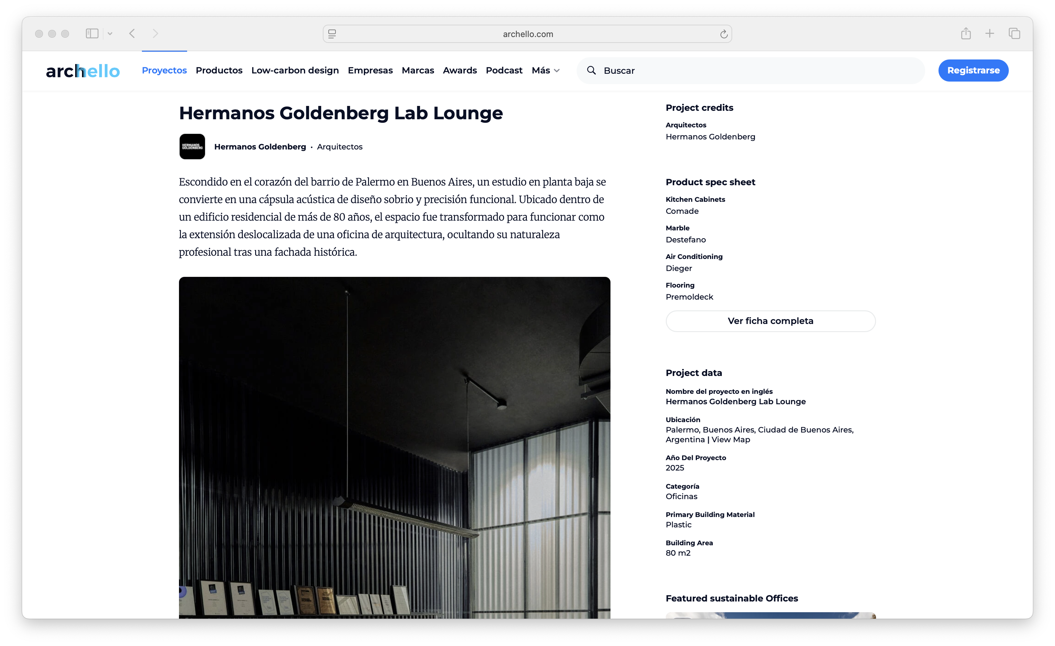Open a new tab with plus icon
Viewport: 1055px width, 646px height.
click(990, 33)
